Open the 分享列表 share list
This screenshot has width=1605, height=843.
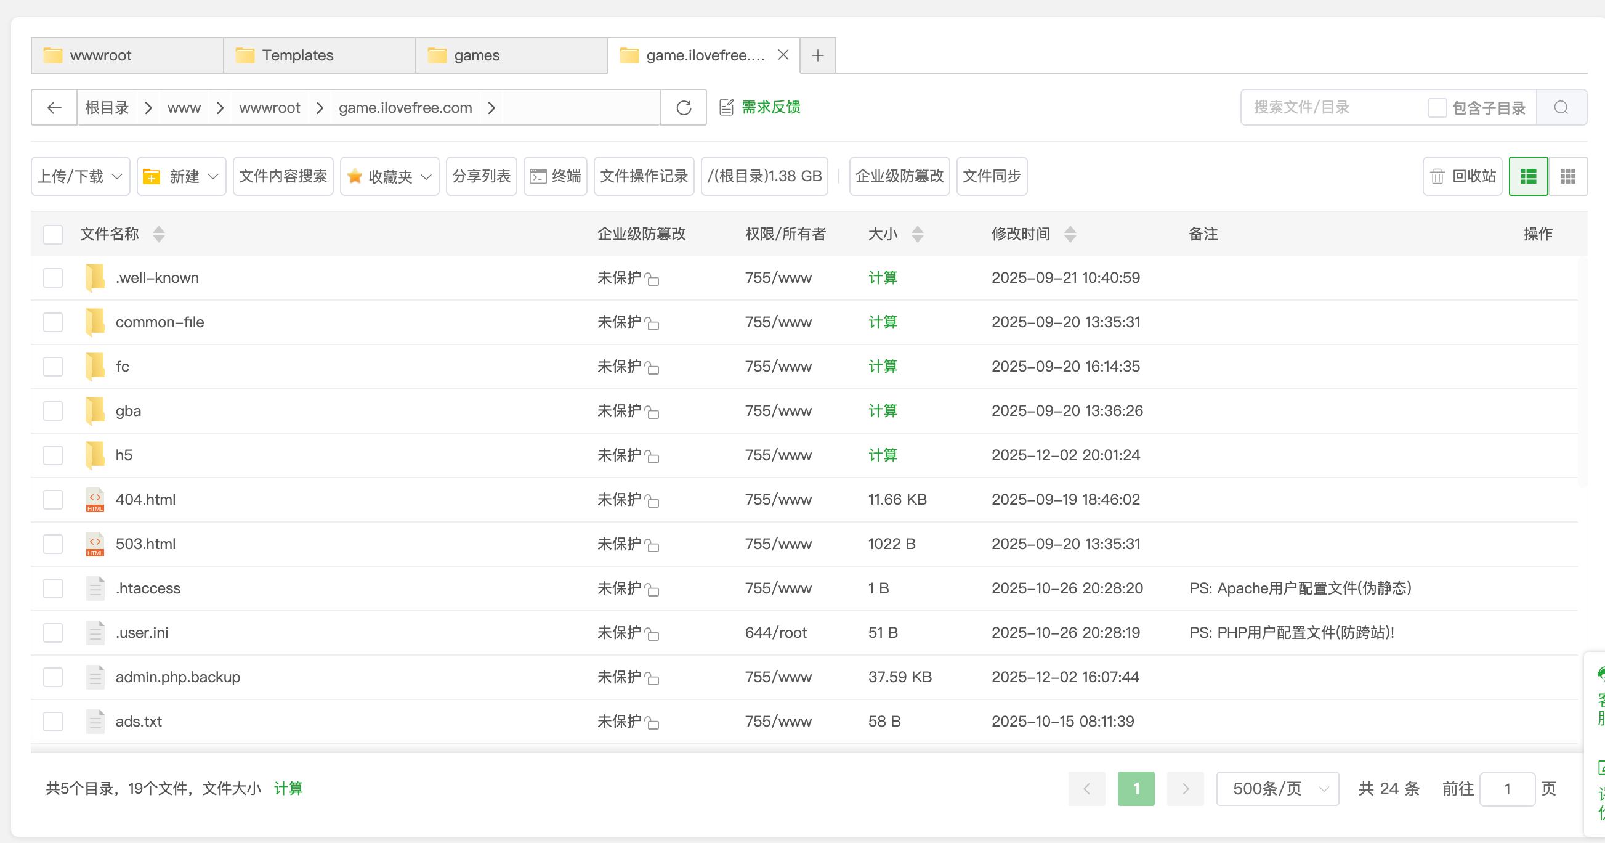[481, 176]
